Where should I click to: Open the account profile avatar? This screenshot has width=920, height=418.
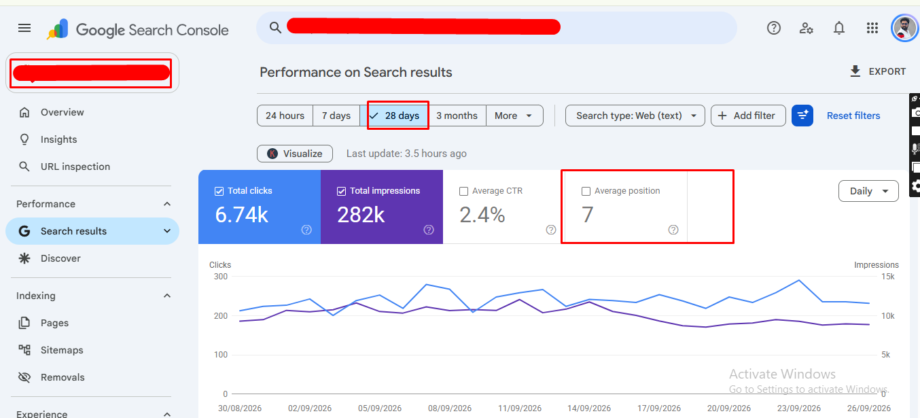click(904, 28)
